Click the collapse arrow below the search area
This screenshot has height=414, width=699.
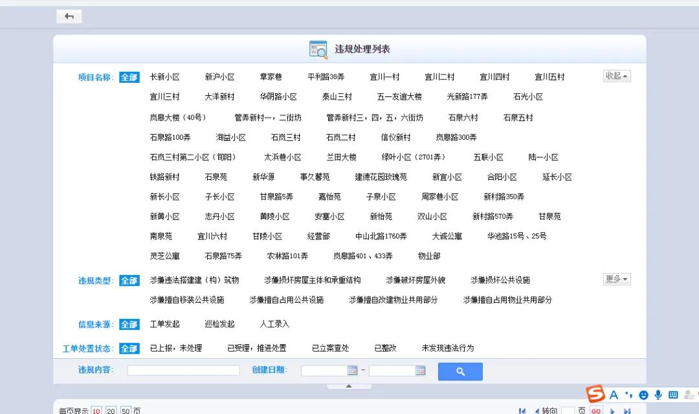[x=349, y=385]
